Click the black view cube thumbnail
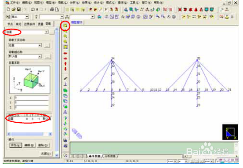243x168 pixels. (x=230, y=132)
